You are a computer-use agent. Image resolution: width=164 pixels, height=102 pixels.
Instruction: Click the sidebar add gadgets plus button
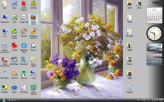[x=154, y=3]
